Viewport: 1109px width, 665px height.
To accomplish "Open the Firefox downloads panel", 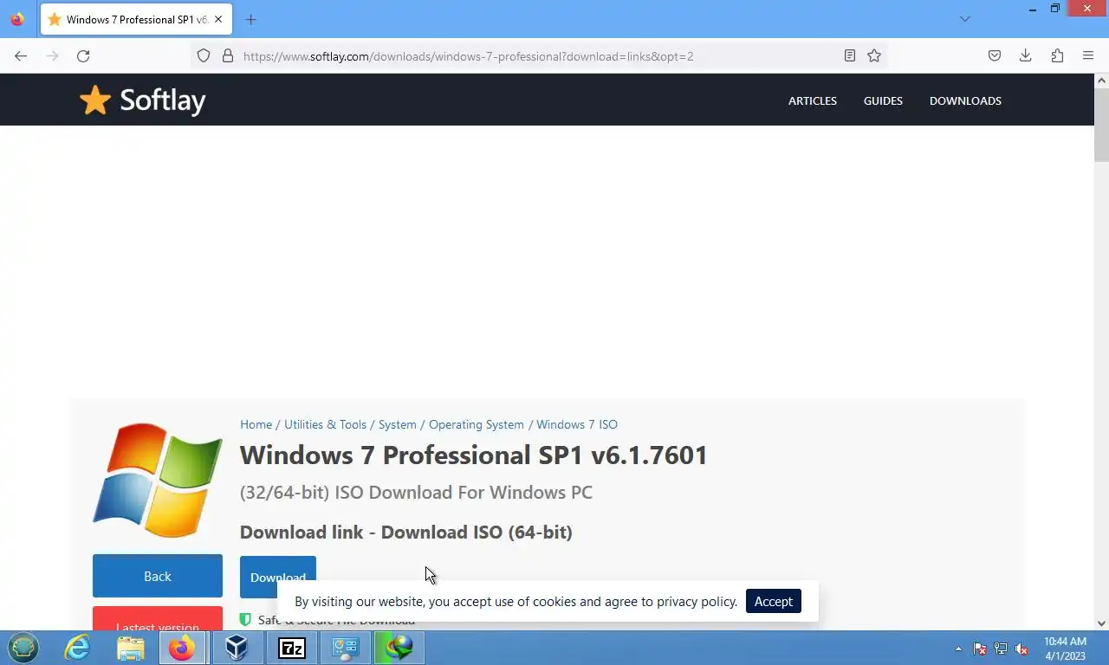I will (x=1026, y=56).
